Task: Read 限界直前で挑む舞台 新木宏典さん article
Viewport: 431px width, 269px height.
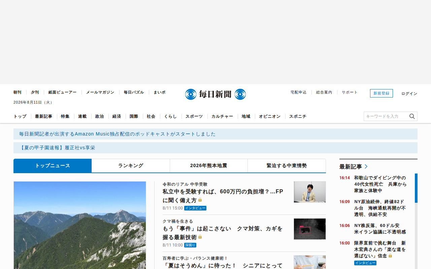Action: [380, 249]
